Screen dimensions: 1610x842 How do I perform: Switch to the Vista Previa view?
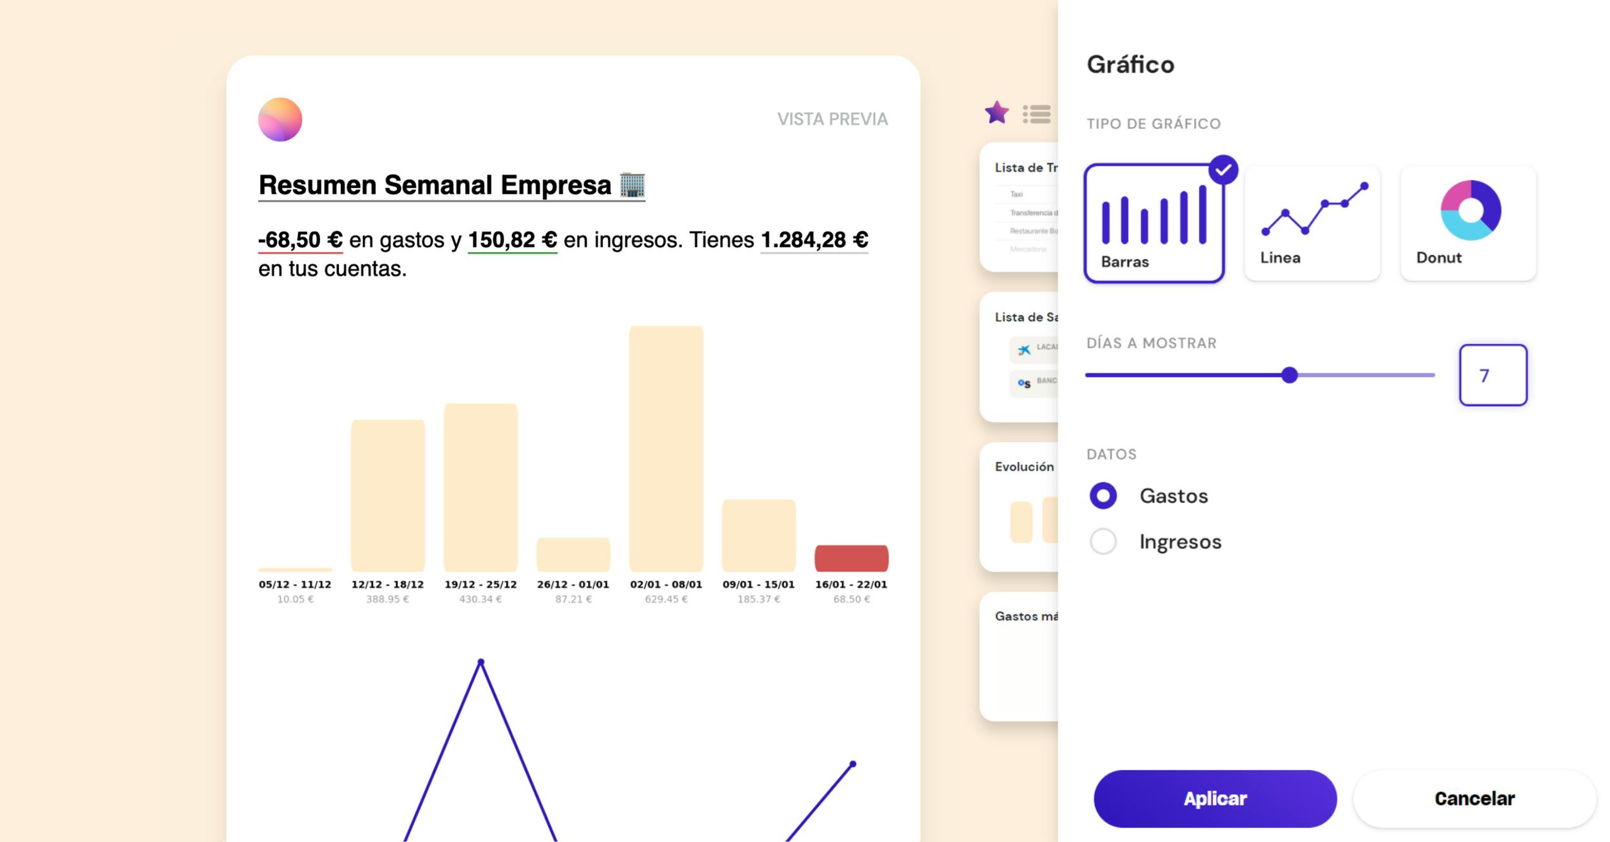tap(833, 119)
